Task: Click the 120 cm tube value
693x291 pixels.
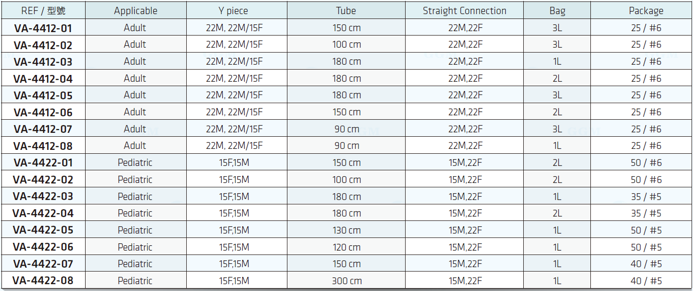Action: click(x=346, y=247)
